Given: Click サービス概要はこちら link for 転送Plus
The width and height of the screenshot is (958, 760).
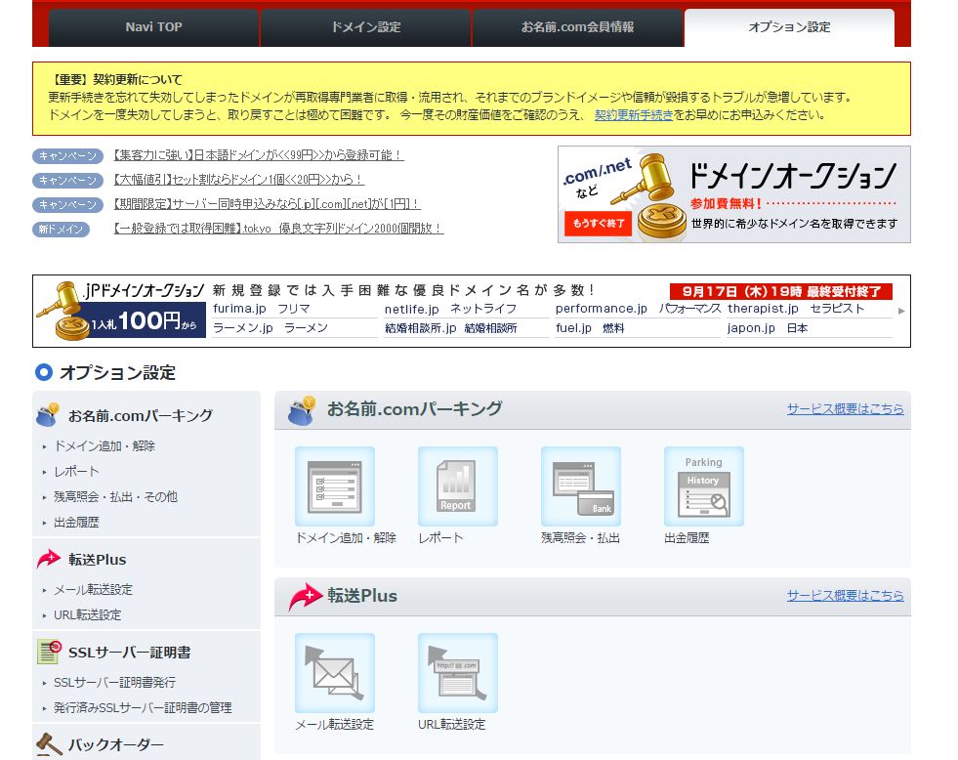Looking at the screenshot, I should click(845, 595).
